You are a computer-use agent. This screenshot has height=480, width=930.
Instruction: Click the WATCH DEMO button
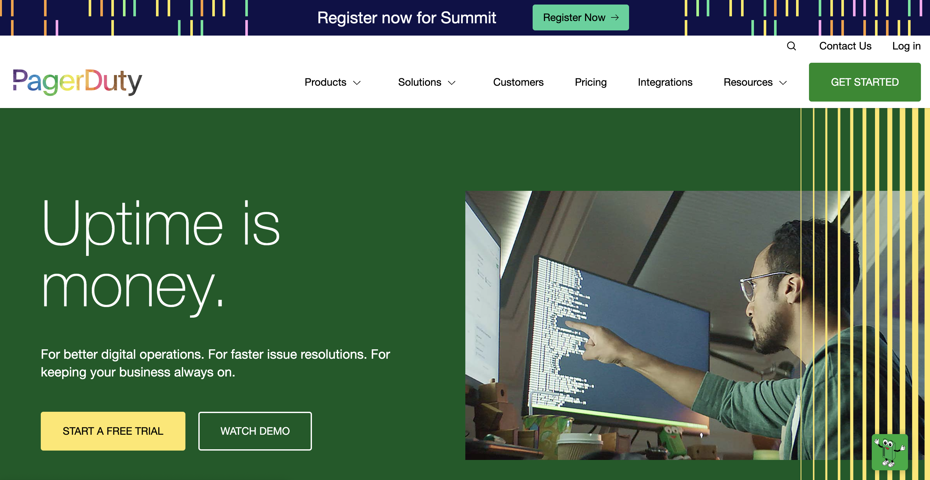(255, 431)
